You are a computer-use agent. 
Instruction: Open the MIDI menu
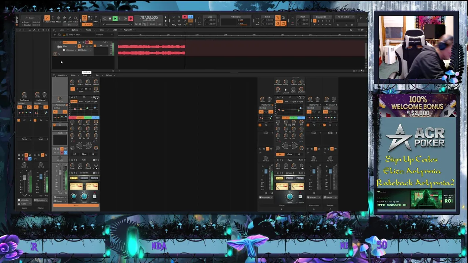(x=114, y=30)
